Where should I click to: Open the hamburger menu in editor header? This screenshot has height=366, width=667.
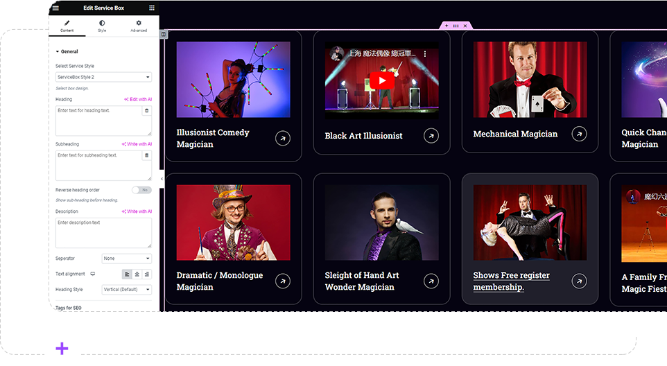[55, 8]
